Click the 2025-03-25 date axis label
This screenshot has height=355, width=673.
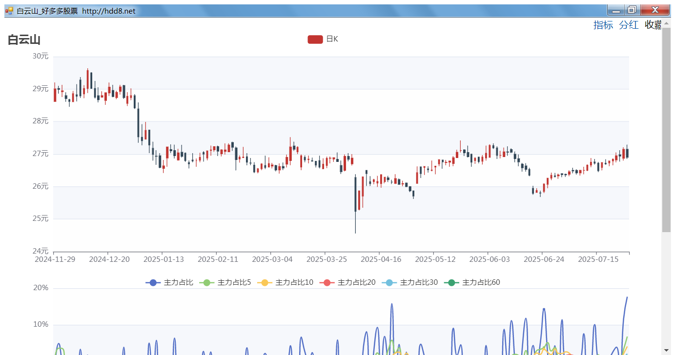pos(326,259)
